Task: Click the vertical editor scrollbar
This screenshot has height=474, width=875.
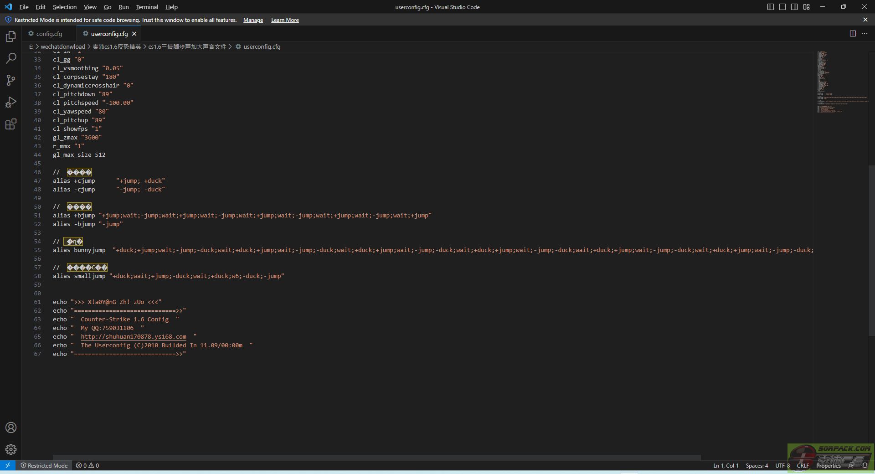Action: coord(872,250)
